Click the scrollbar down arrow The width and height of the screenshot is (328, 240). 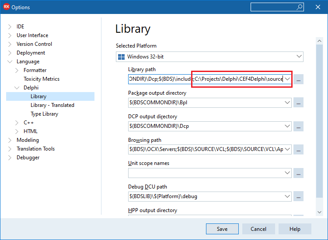(x=319, y=212)
